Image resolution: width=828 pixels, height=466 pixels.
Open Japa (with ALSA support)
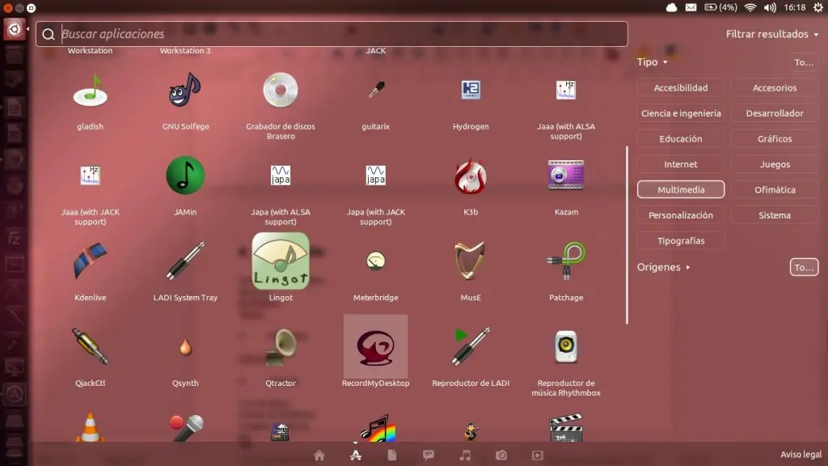coord(281,176)
